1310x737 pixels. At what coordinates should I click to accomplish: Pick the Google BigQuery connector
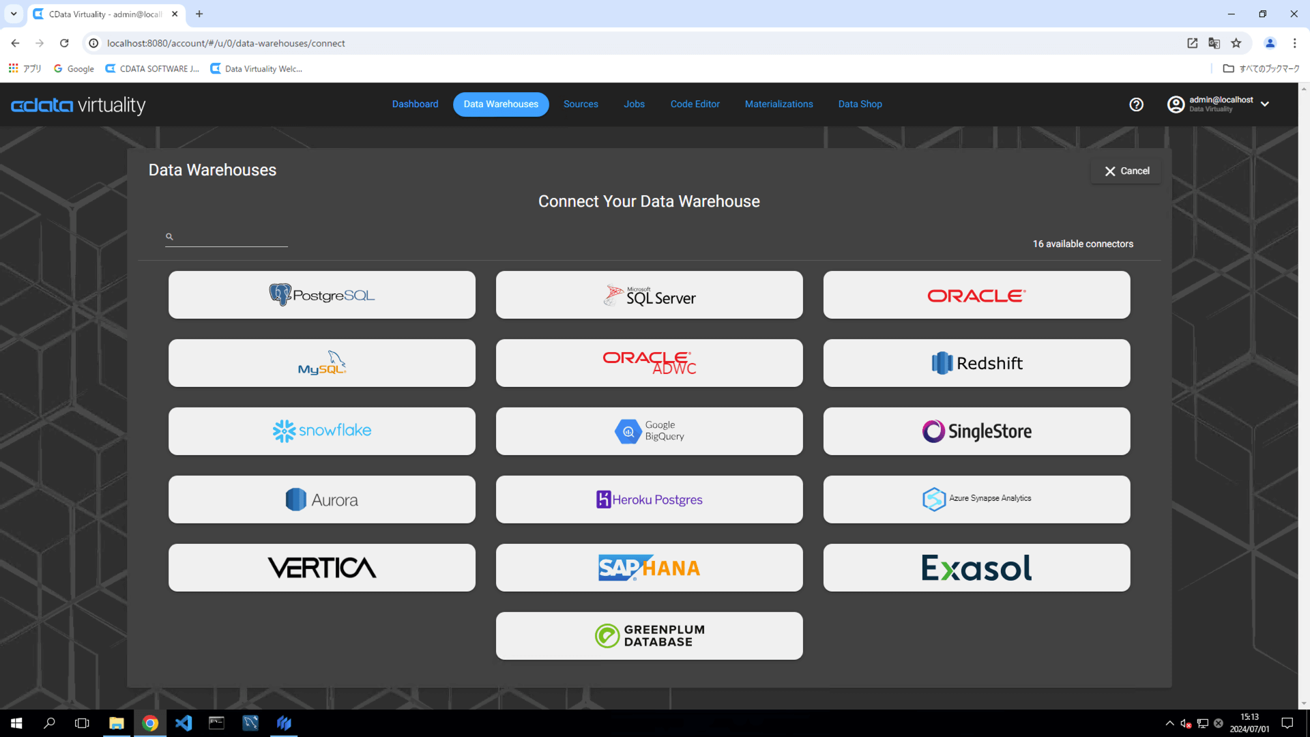[x=649, y=431]
